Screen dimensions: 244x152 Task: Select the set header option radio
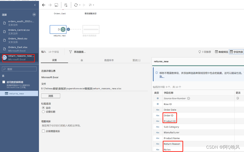[43, 112]
